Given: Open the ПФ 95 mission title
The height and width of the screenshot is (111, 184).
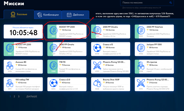Looking at the screenshot, I should tap(62, 62).
